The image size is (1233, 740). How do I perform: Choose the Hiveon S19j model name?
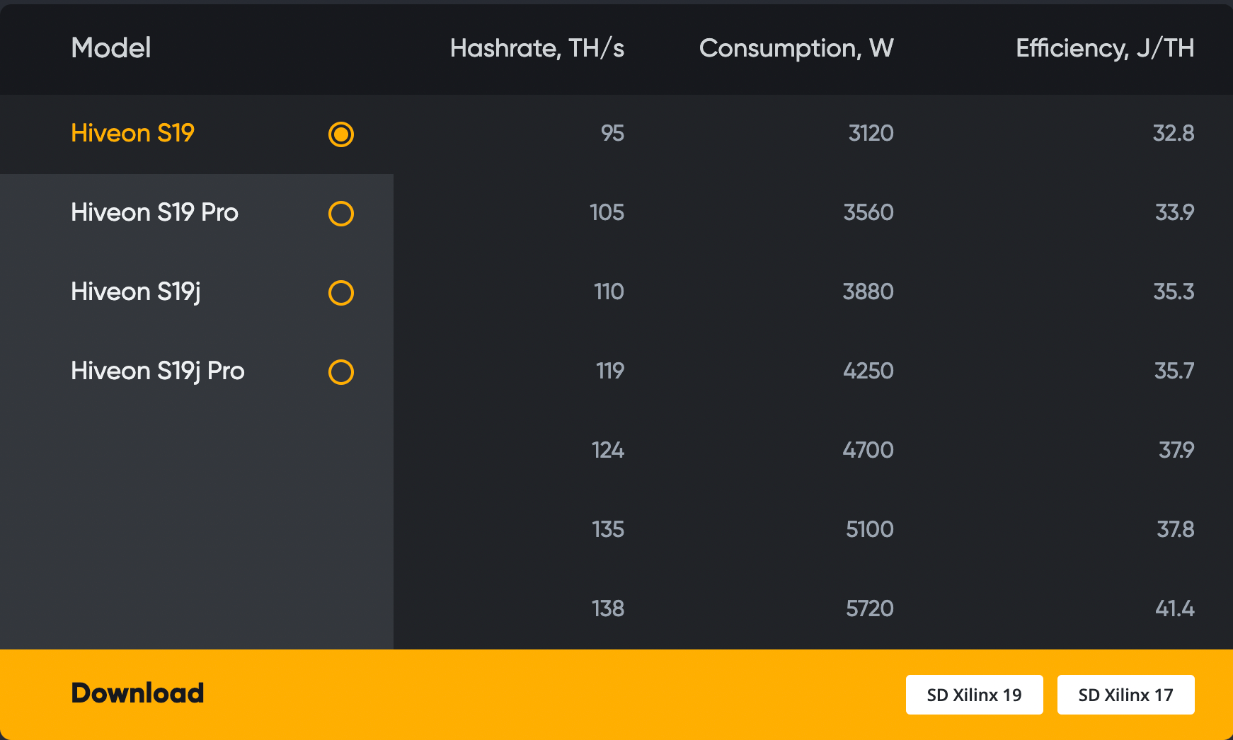(136, 292)
